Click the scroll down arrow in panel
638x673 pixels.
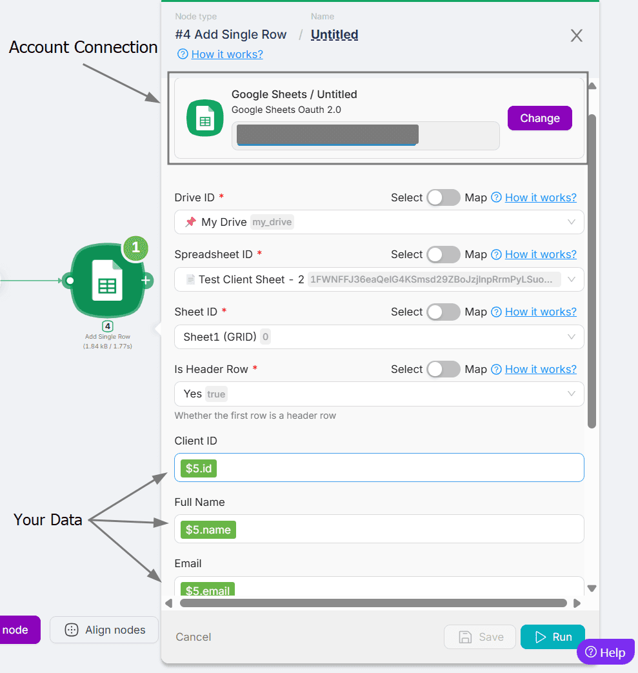click(592, 588)
